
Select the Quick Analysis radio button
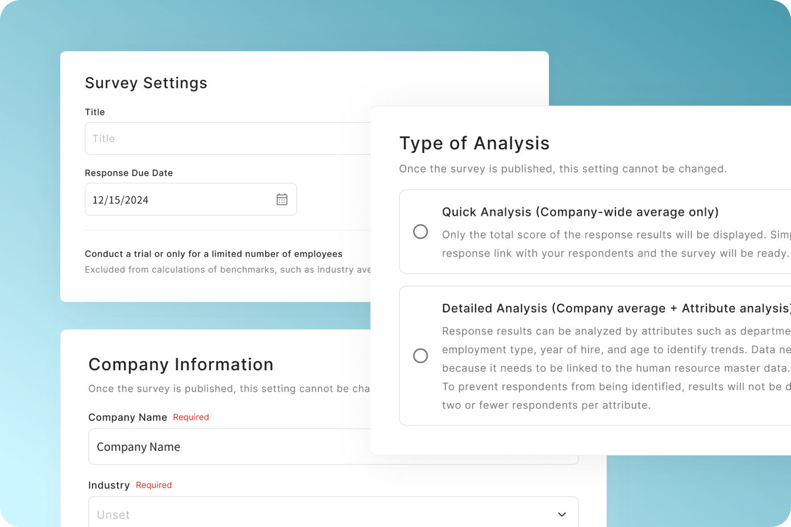tap(421, 232)
